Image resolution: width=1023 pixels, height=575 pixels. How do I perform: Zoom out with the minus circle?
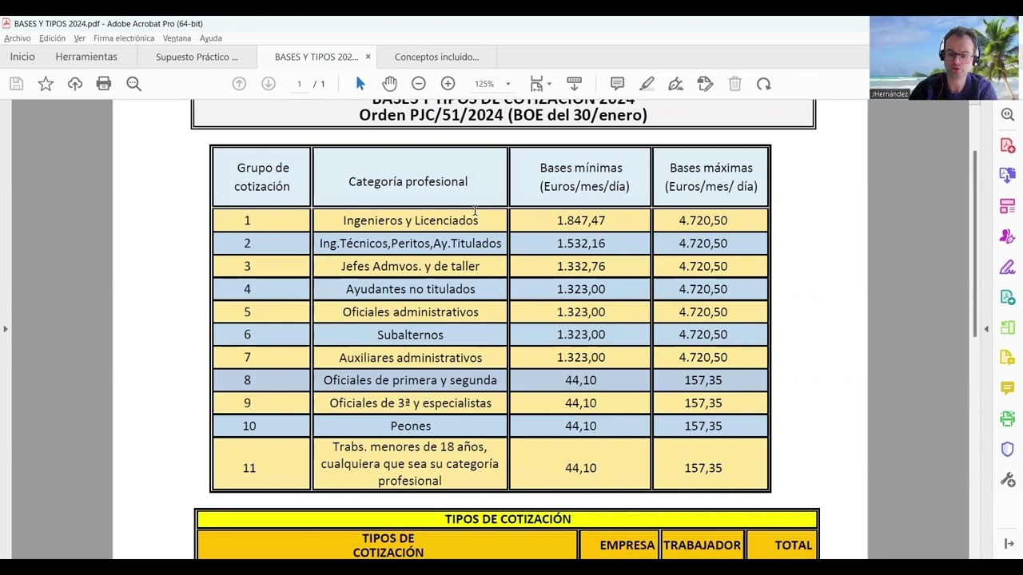(x=419, y=84)
